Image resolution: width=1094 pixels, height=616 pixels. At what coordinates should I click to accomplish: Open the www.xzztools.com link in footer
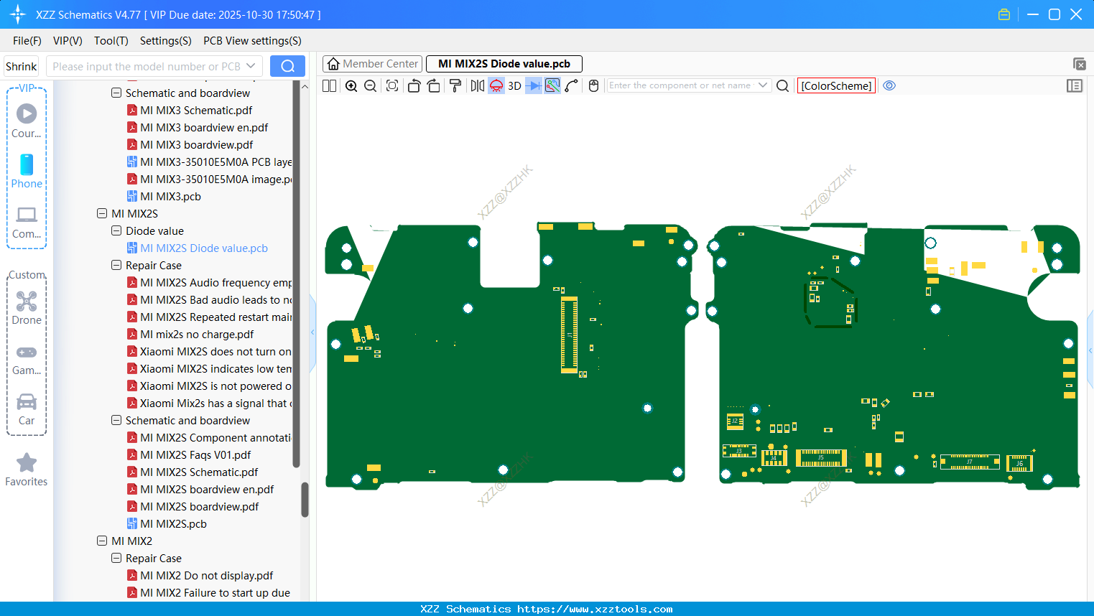click(595, 609)
